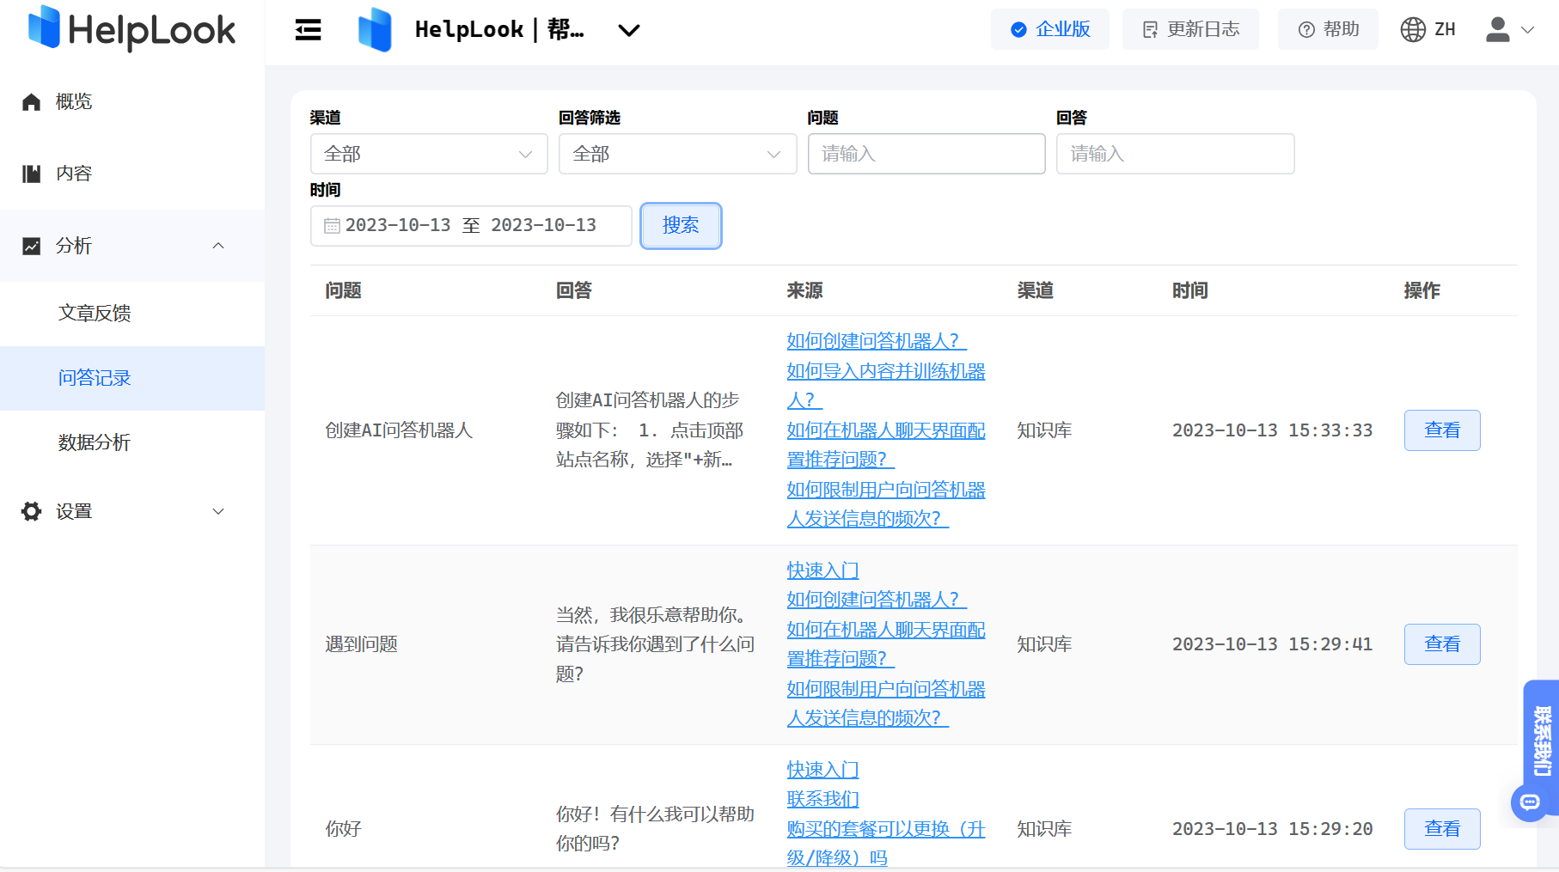Collapse the sidebar via hamburger icon
The image size is (1559, 872).
[x=308, y=29]
